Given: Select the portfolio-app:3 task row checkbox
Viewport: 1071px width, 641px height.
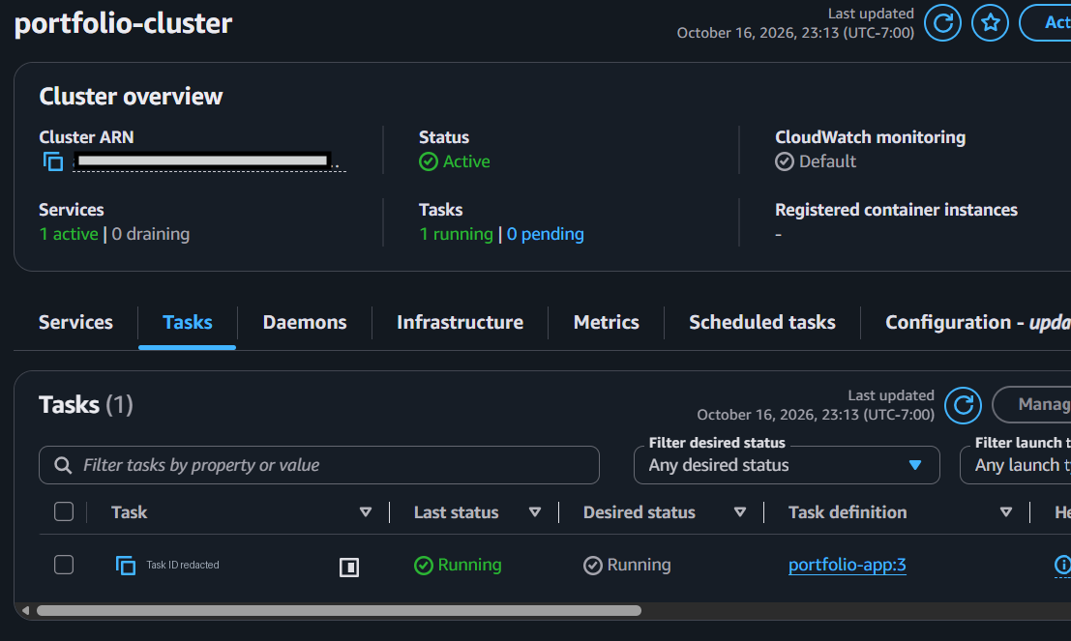Looking at the screenshot, I should click(x=64, y=565).
